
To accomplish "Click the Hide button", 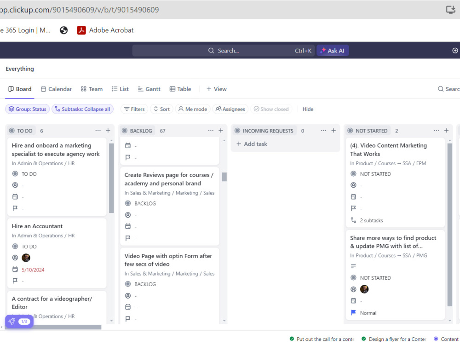I will click(308, 109).
